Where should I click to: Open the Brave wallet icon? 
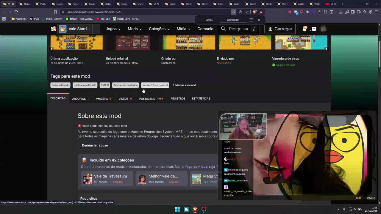(359, 12)
